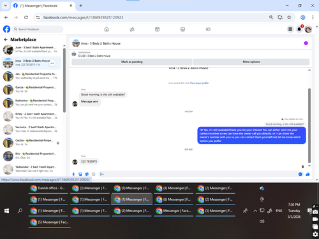The height and width of the screenshot is (239, 319).
Task: Open the (5) Messenger taskbar window
Action: (x=50, y=222)
